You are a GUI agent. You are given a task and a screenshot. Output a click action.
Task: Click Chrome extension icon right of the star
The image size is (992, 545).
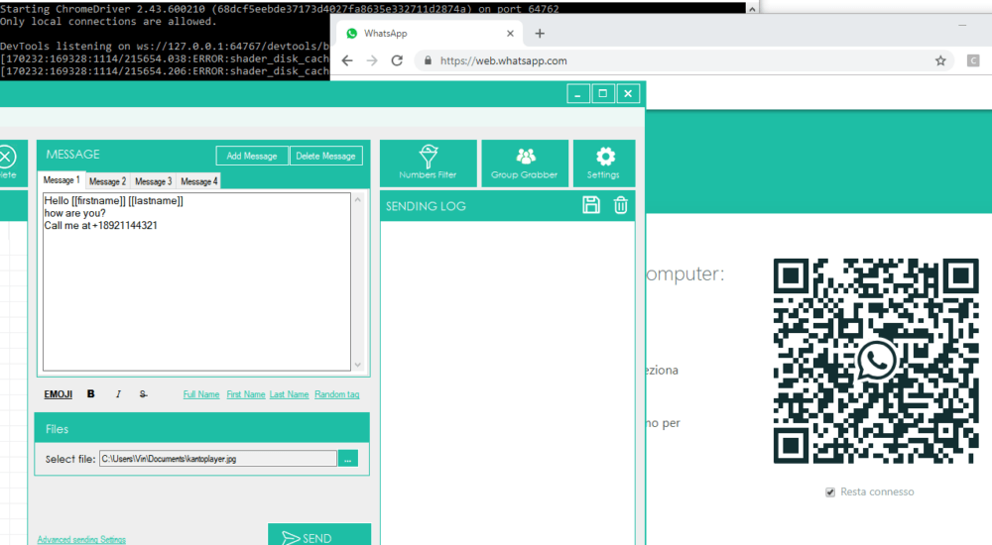973,60
